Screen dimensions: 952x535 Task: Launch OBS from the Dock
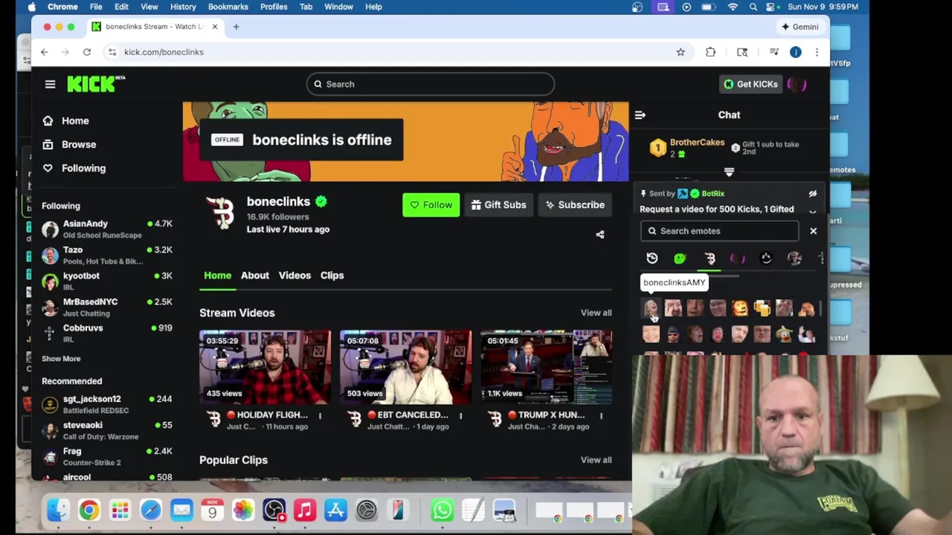pos(274,510)
